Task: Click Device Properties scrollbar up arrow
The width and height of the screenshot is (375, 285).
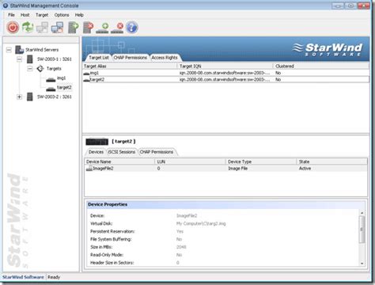Action: [362, 213]
